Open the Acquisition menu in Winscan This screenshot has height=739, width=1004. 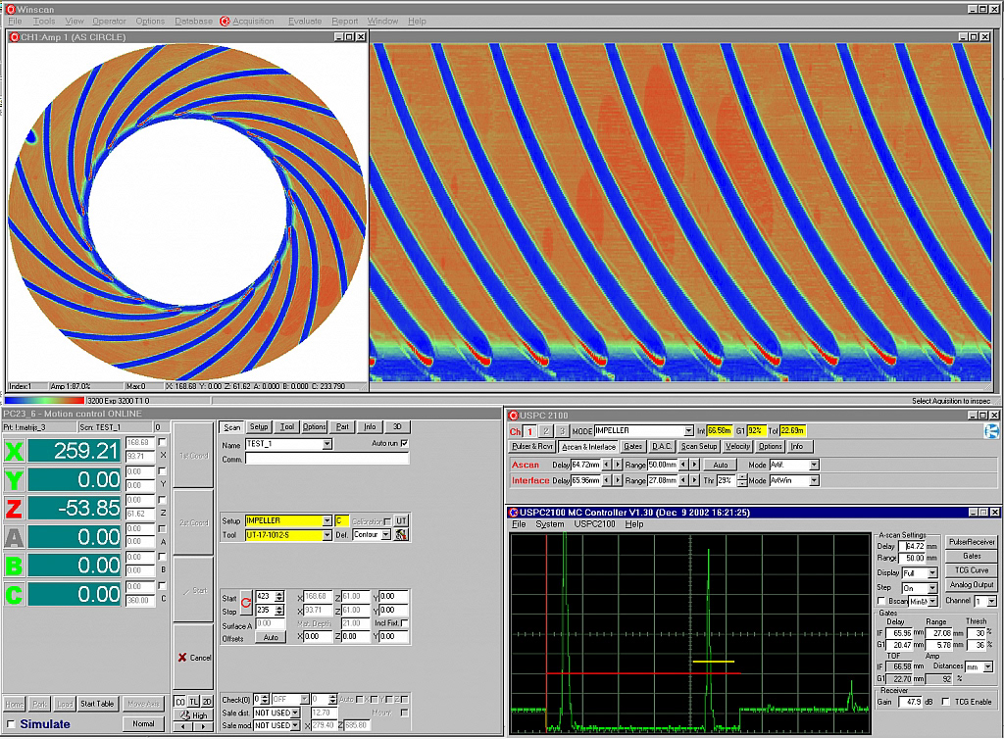coord(253,21)
